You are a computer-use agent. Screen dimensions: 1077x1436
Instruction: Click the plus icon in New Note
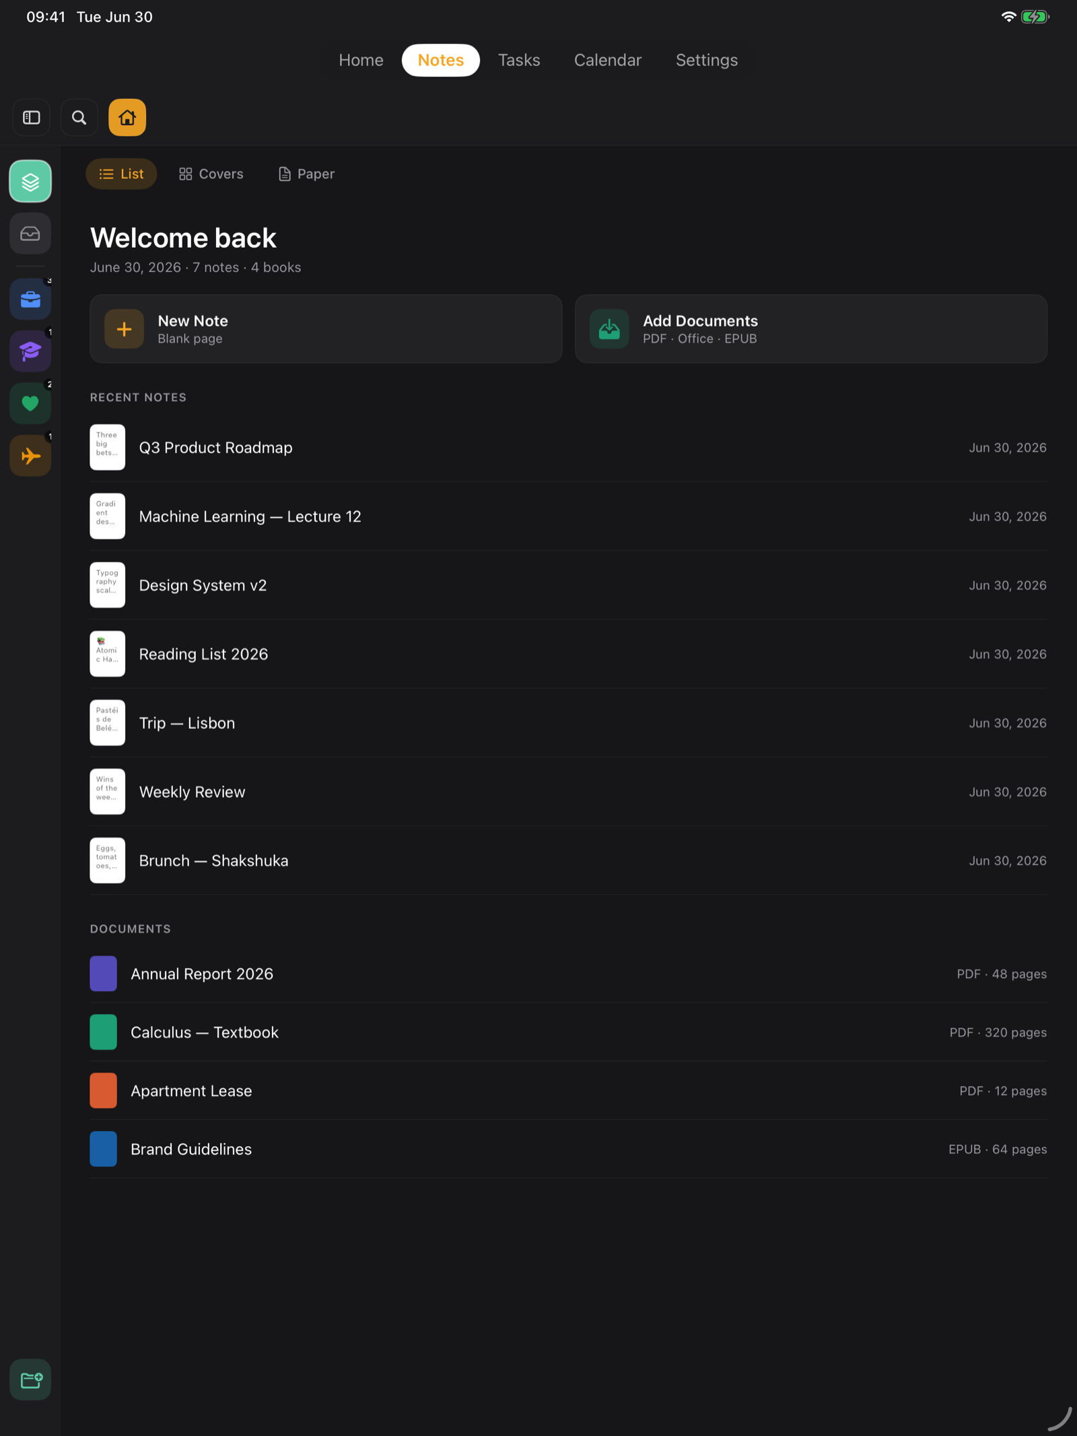125,329
